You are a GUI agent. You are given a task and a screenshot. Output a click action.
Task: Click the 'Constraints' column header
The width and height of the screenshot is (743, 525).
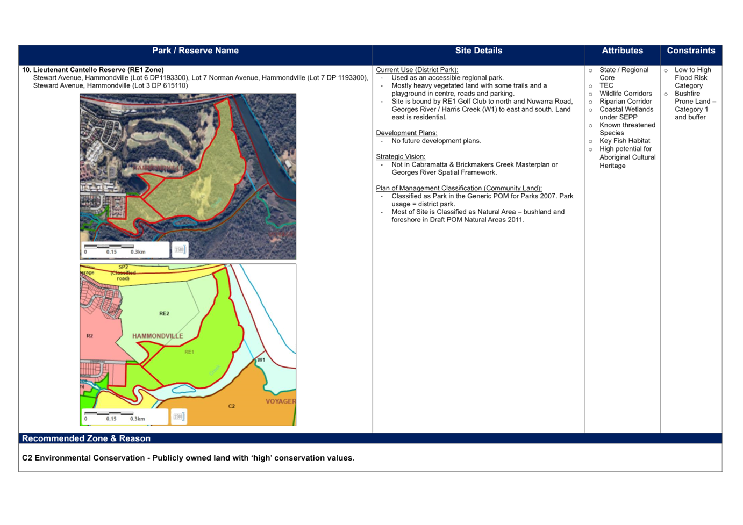(x=691, y=51)
